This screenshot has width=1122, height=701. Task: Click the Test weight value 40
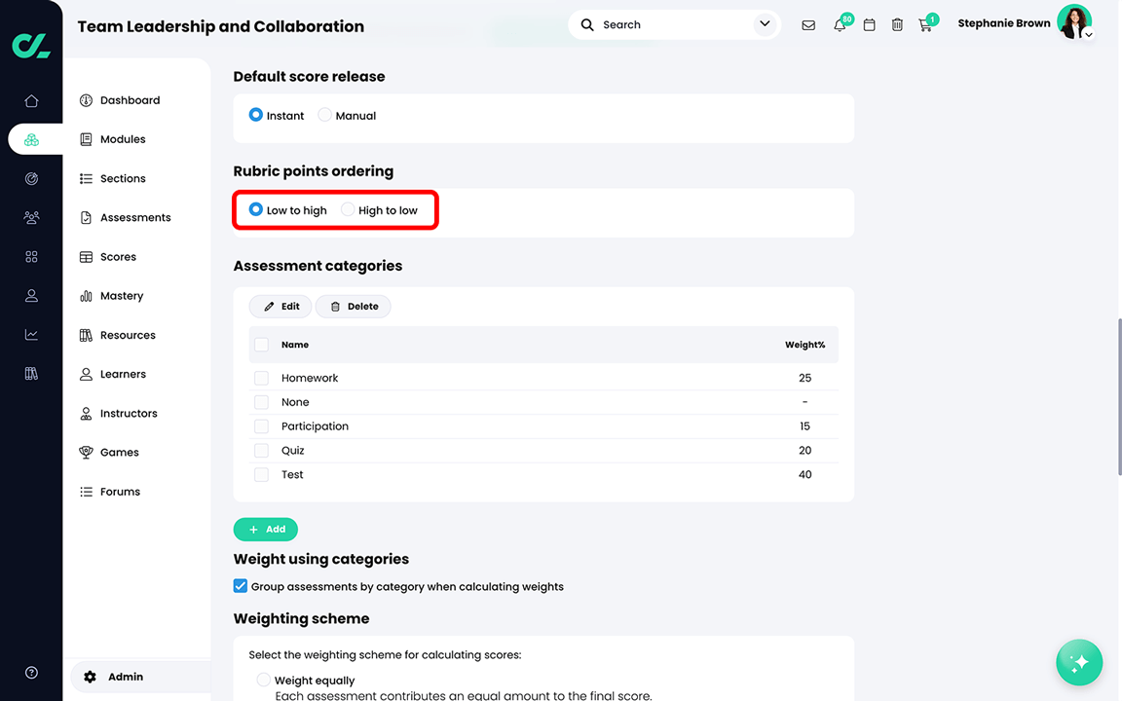805,474
